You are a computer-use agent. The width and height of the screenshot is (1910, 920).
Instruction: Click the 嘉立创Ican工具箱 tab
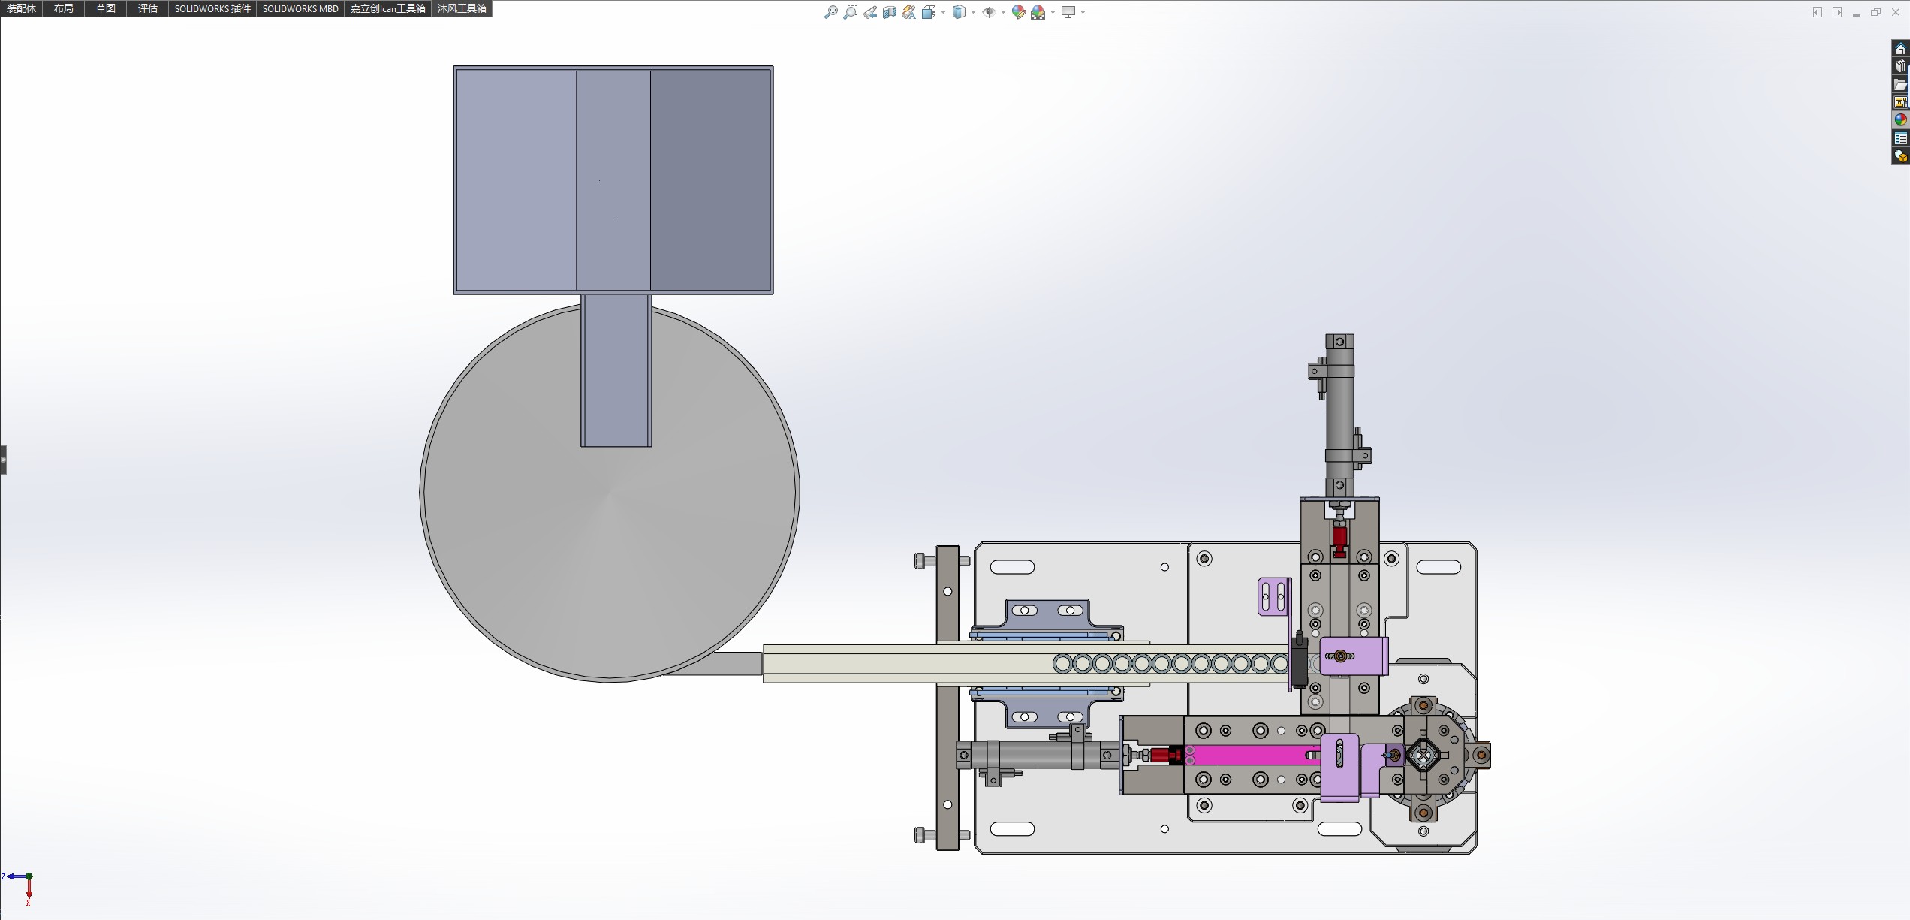[387, 8]
